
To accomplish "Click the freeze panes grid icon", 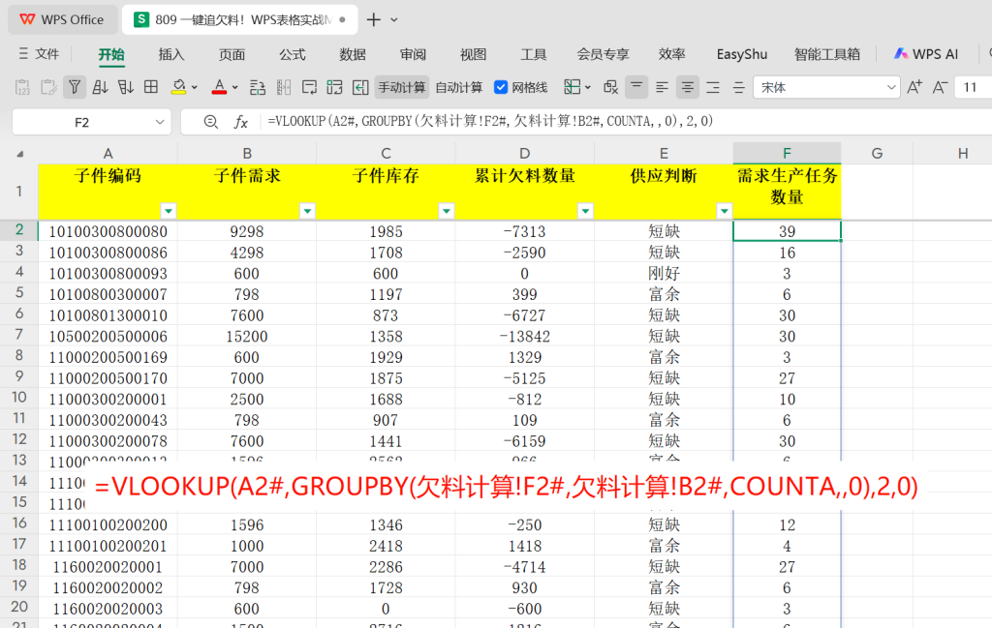I will [572, 87].
